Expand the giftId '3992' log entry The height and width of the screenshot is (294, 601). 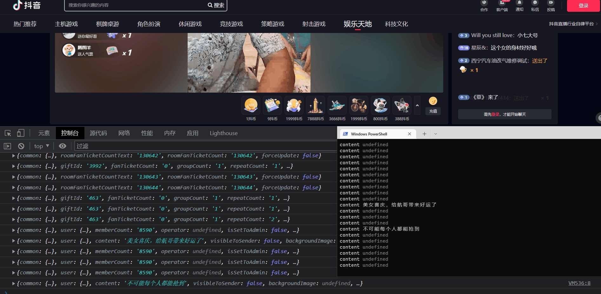point(13,166)
